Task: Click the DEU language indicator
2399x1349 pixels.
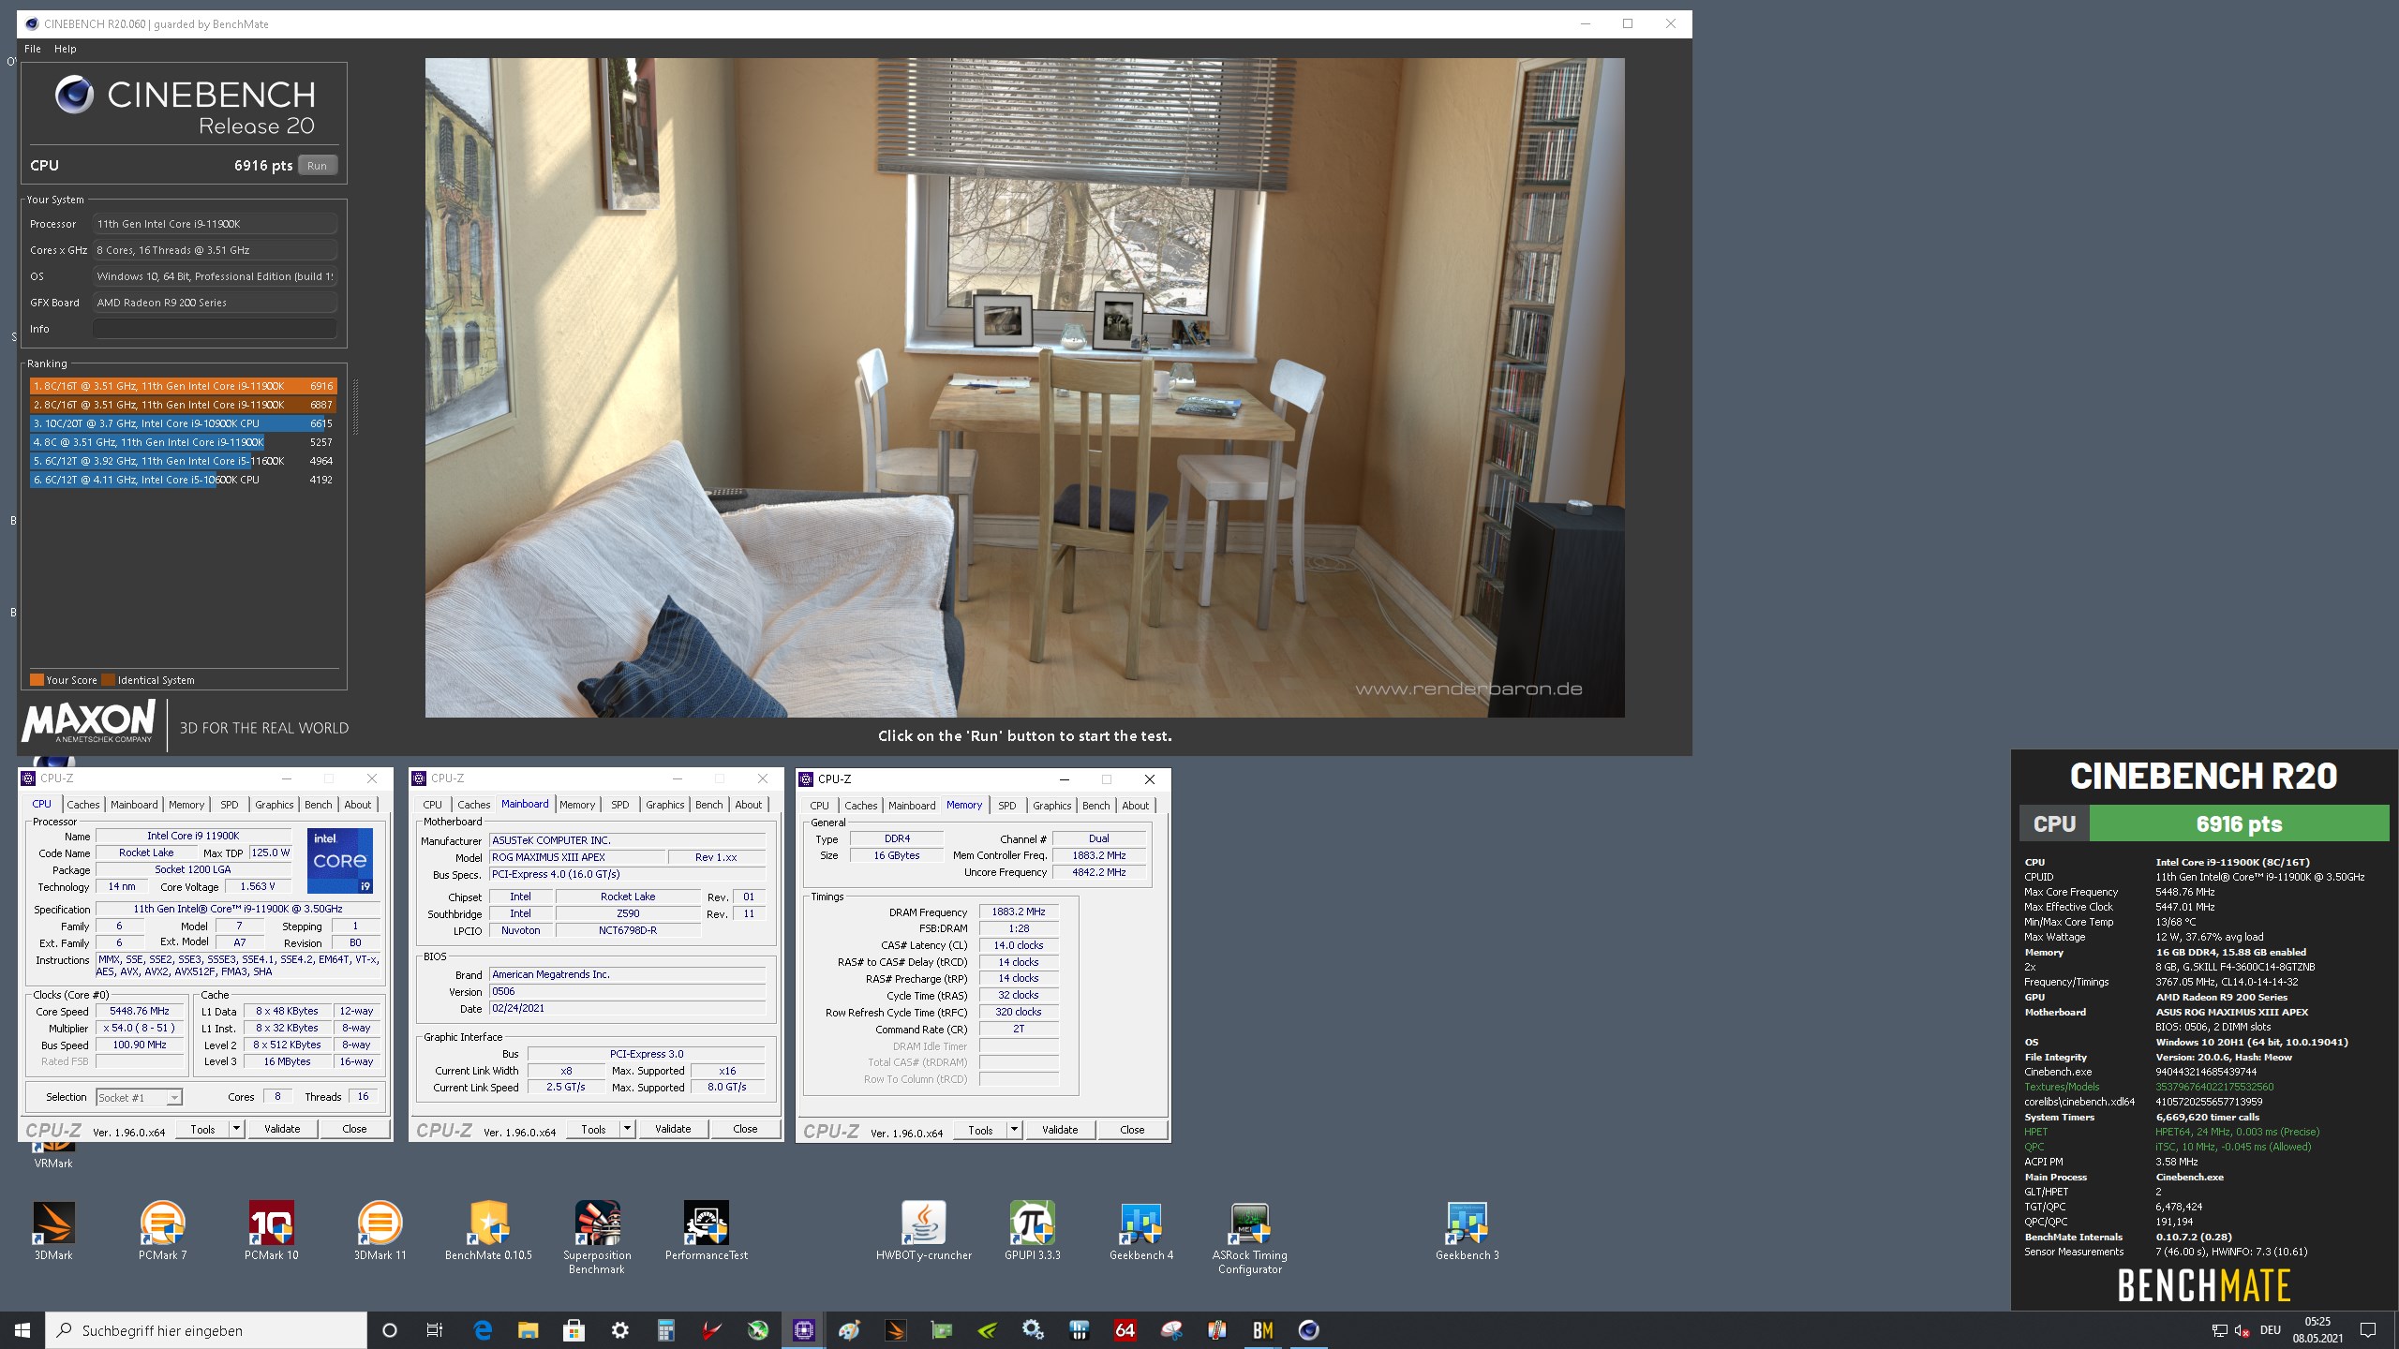Action: coord(2271,1330)
